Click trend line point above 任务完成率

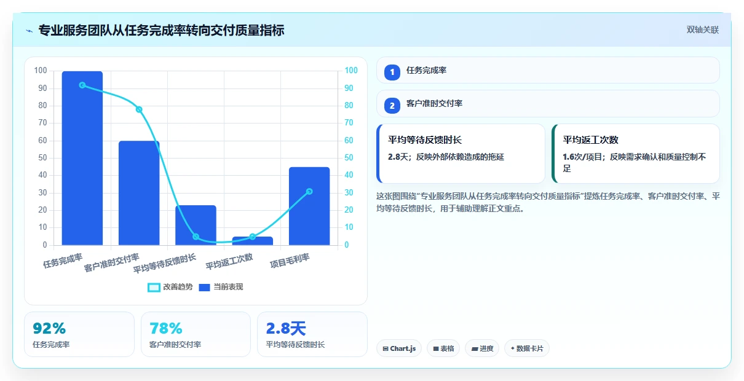pos(82,85)
